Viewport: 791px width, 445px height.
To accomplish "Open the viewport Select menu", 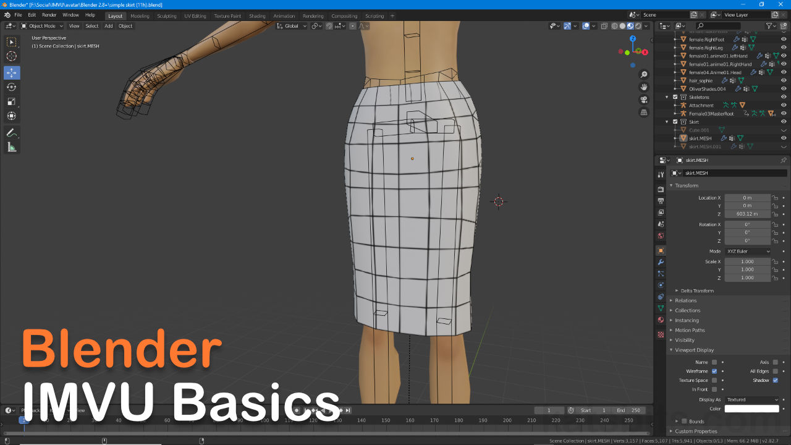I will click(x=92, y=26).
